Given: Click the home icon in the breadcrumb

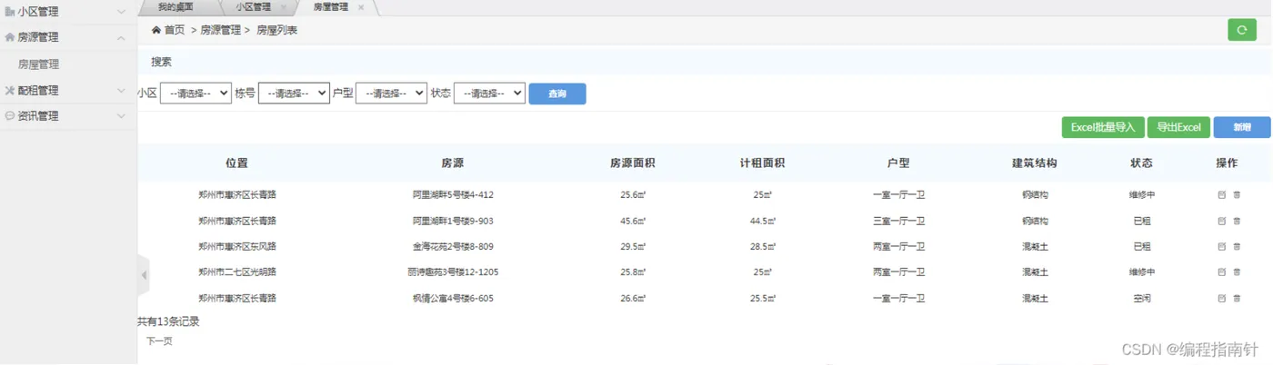Looking at the screenshot, I should [x=156, y=30].
